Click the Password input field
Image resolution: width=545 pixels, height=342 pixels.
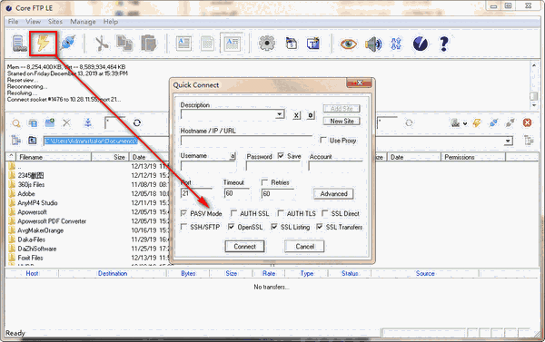(x=273, y=166)
